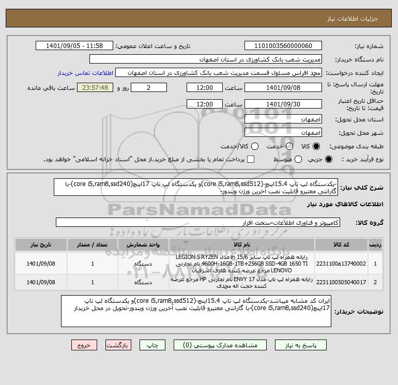398x385 pixels.
Task: Click the delivery province field اصفهان
Action: coord(283,119)
